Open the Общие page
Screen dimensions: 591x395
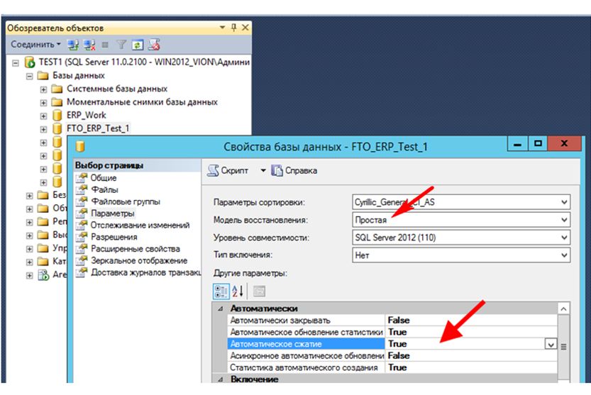[x=104, y=178]
